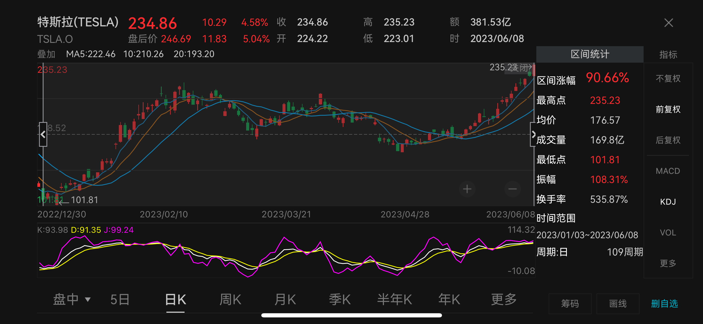The width and height of the screenshot is (703, 324).
Task: Click the MA5:222.46 moving average label
Action: [91, 54]
